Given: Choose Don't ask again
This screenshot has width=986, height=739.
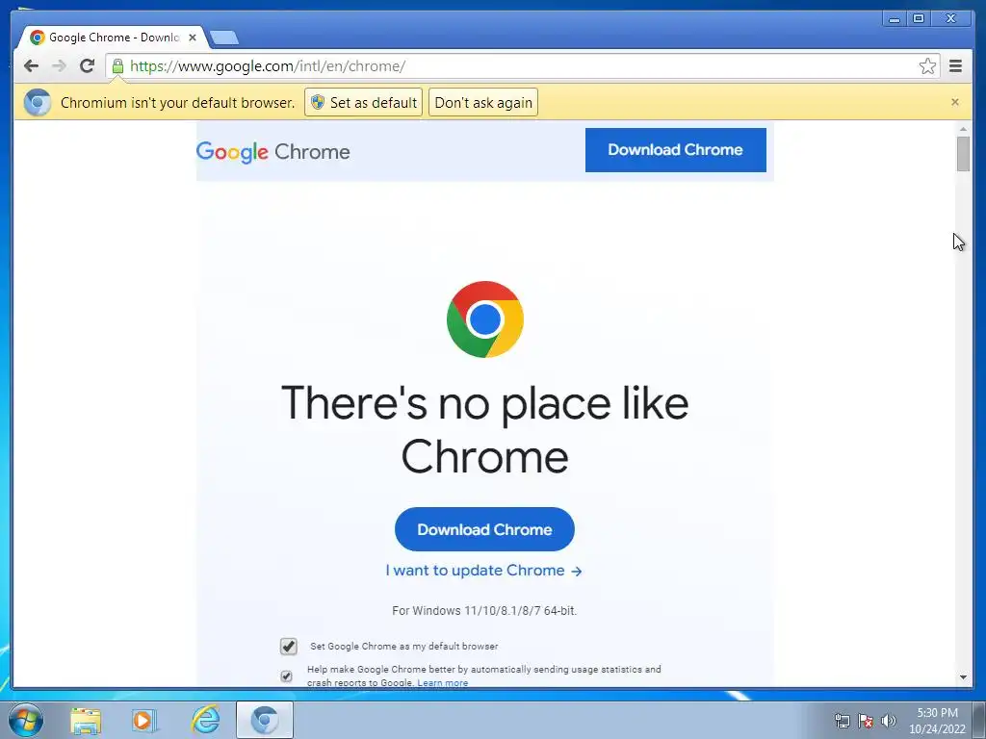Looking at the screenshot, I should click(483, 102).
